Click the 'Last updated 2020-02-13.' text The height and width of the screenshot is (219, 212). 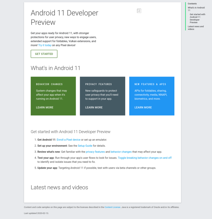pyautogui.click(x=36, y=213)
